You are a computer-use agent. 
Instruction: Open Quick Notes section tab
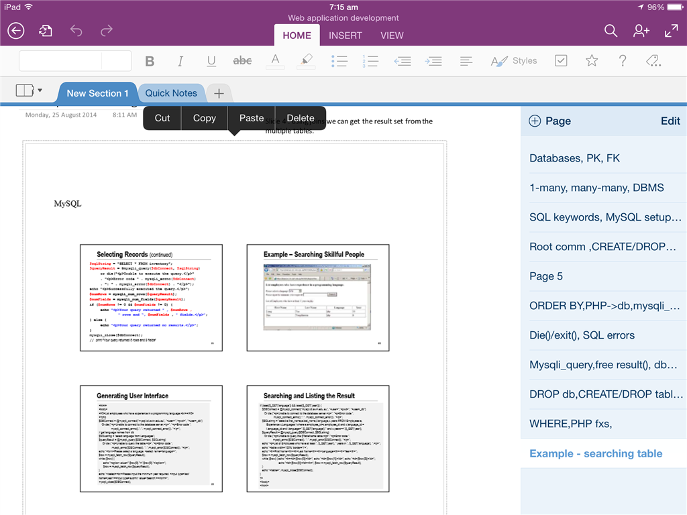(171, 93)
